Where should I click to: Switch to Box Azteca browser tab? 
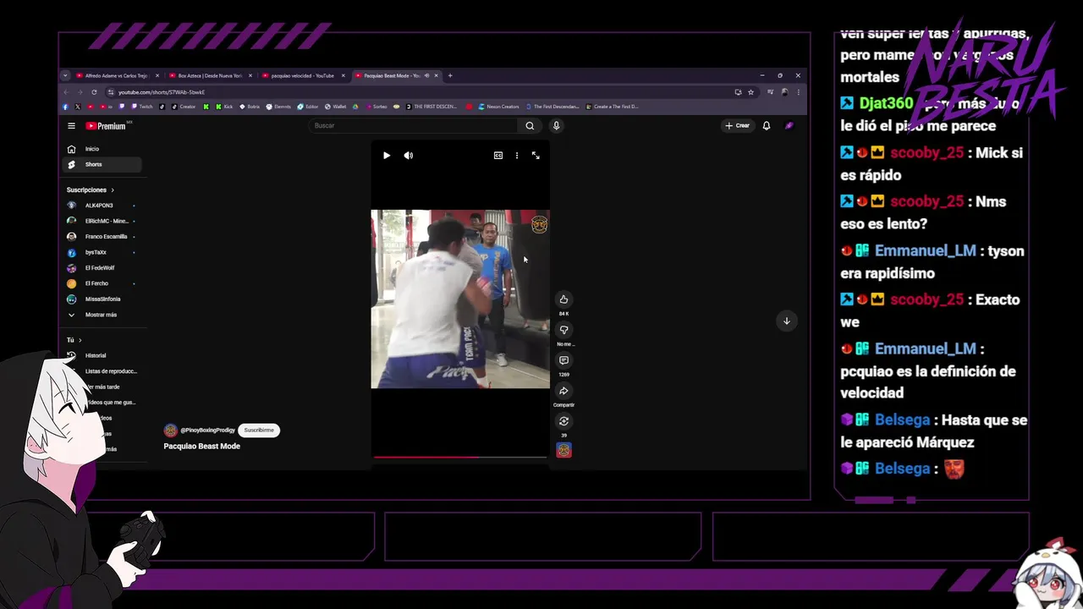point(210,75)
